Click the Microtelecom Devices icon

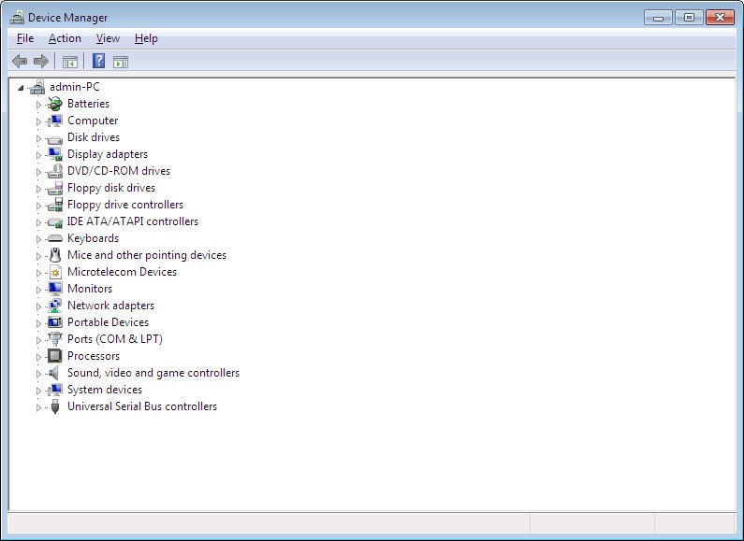tap(55, 273)
